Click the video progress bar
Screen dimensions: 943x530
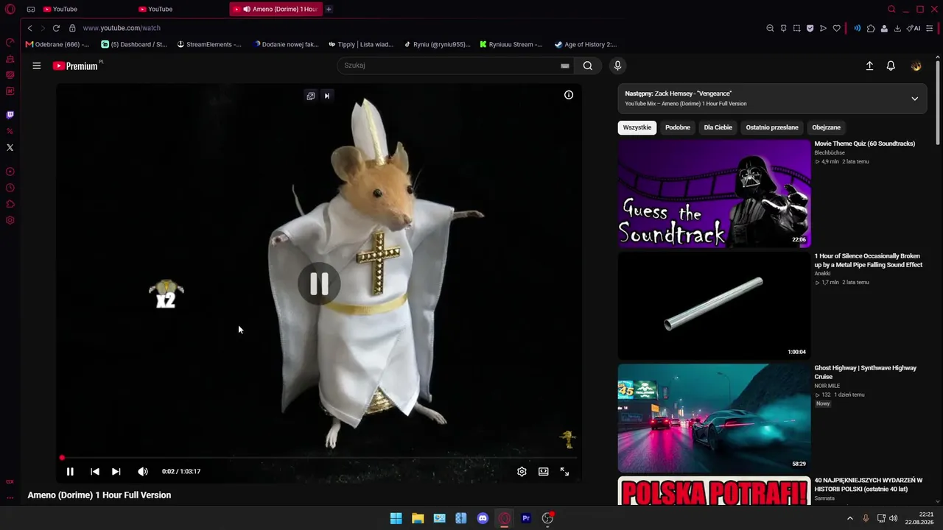coord(319,458)
